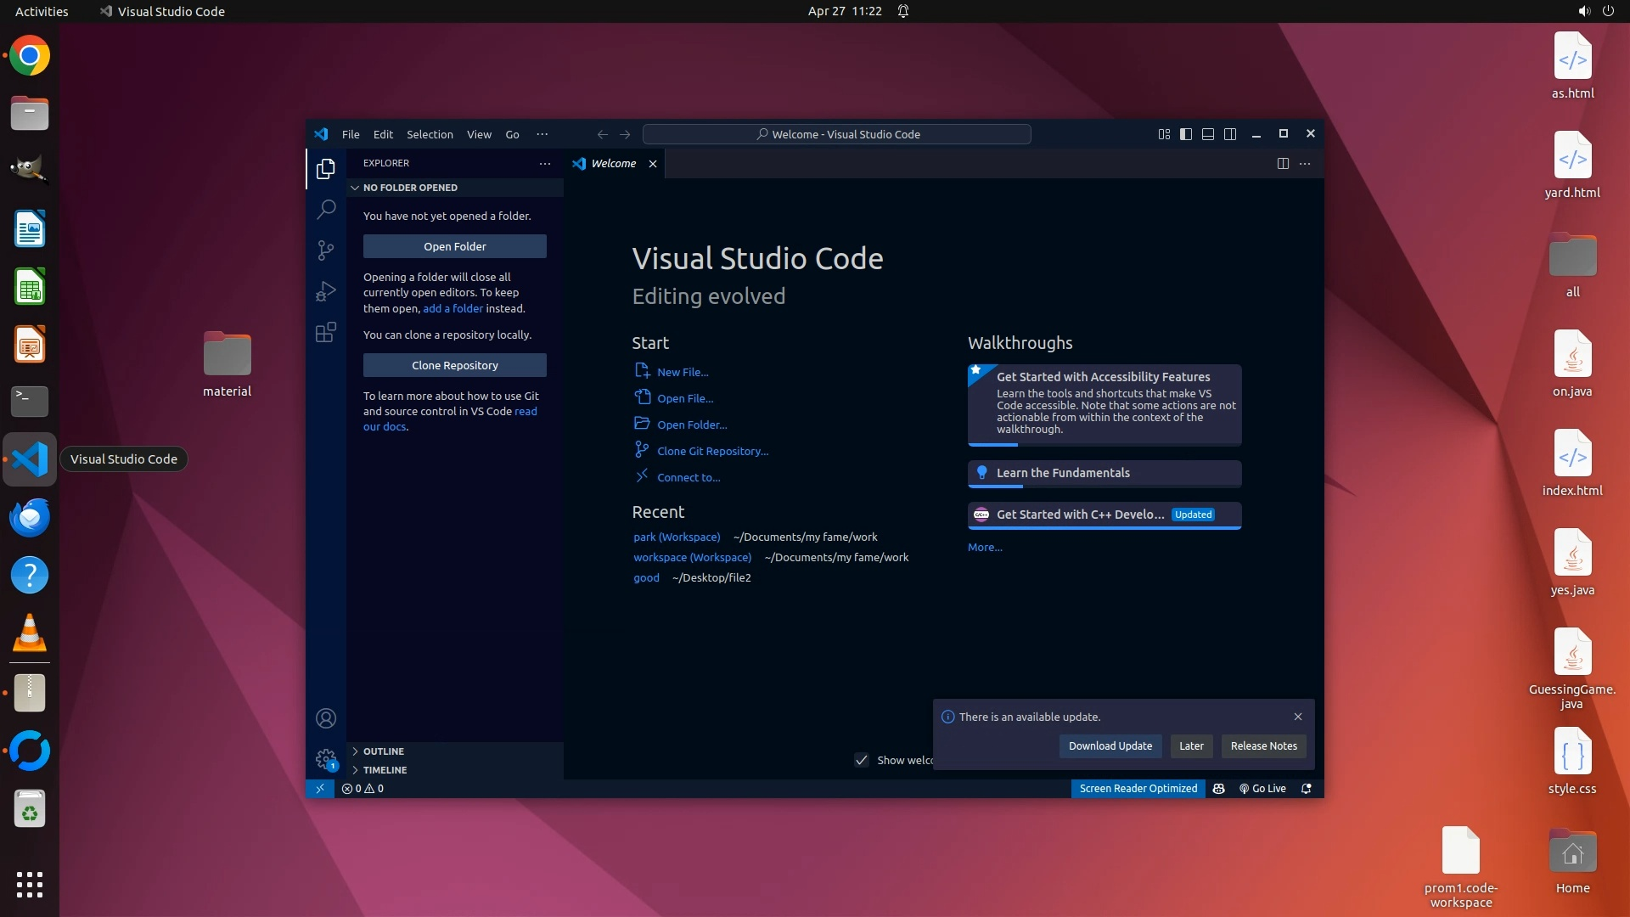
Task: Open the Run and Debug view
Action: pos(326,291)
